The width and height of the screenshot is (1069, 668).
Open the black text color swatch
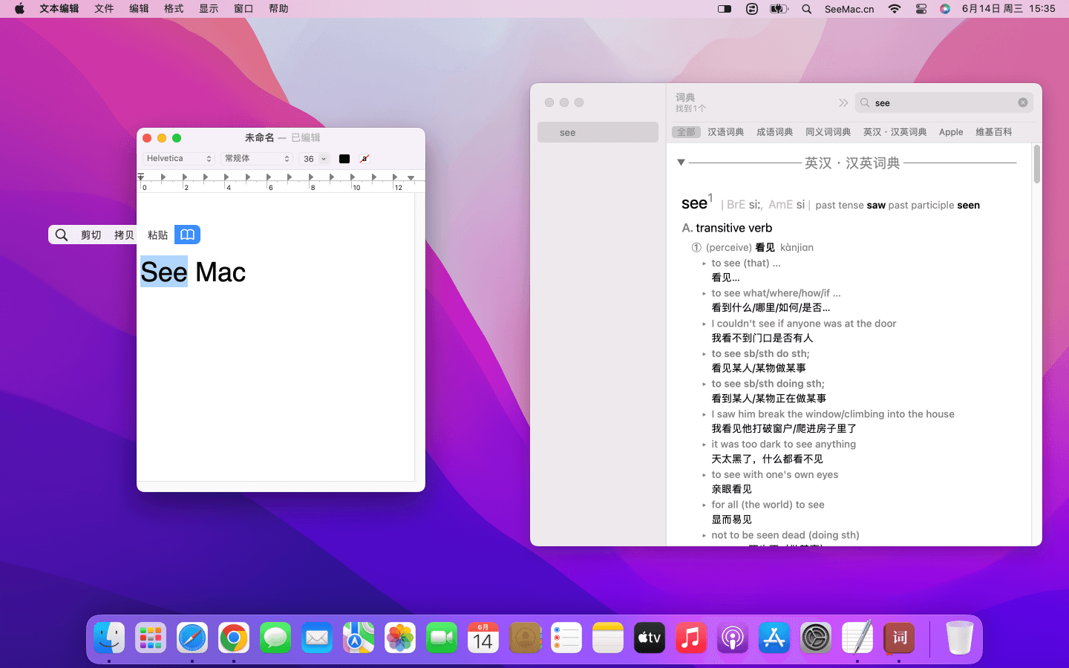[344, 159]
